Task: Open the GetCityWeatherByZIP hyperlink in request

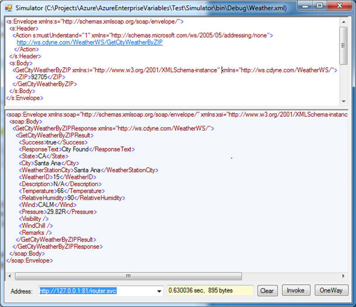Action: point(90,43)
